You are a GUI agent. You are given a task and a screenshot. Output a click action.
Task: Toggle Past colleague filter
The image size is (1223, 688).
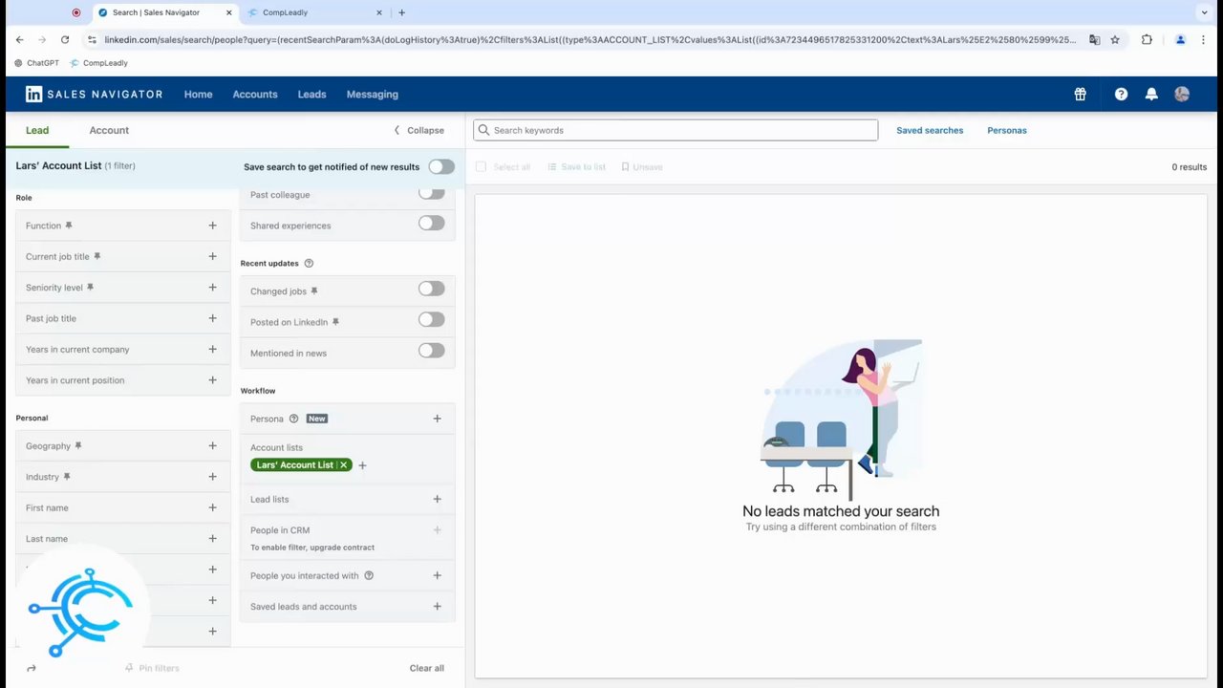[431, 193]
